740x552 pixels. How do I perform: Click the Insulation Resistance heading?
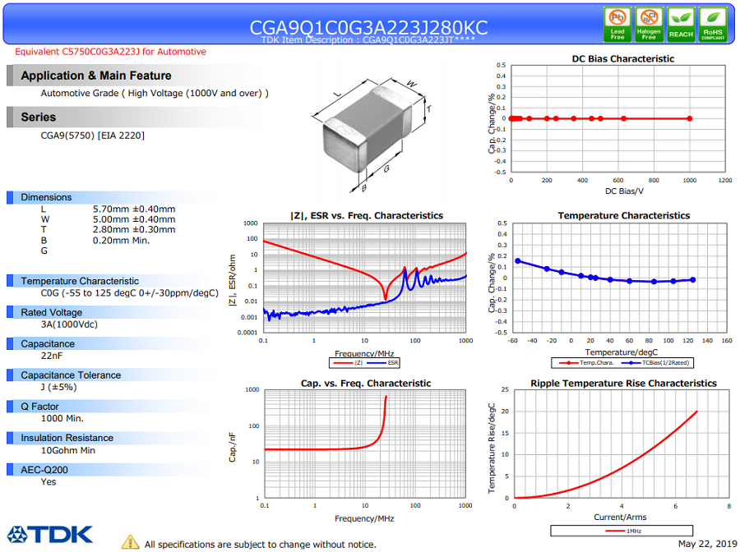[67, 439]
